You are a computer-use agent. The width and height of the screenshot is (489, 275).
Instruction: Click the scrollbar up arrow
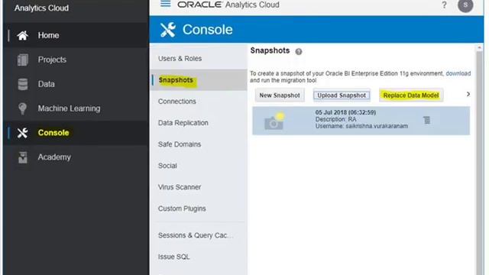(x=479, y=48)
